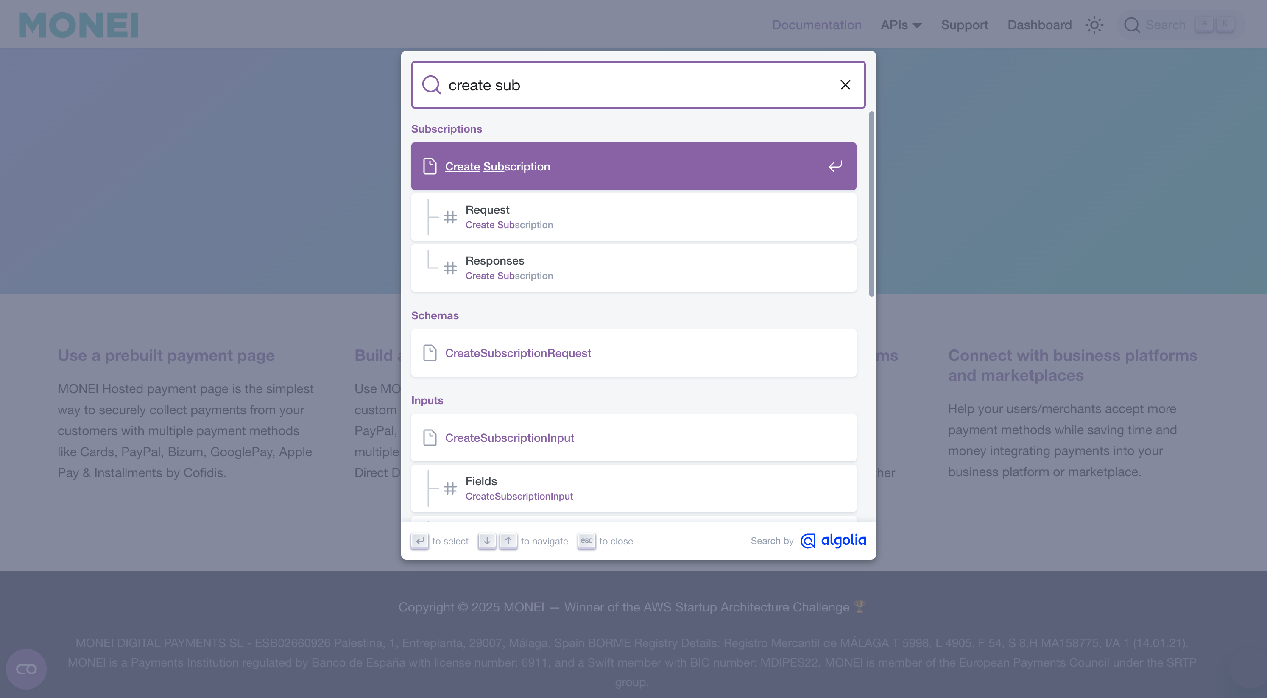The height and width of the screenshot is (698, 1267).
Task: Open the Documentation nav link
Action: tap(816, 25)
